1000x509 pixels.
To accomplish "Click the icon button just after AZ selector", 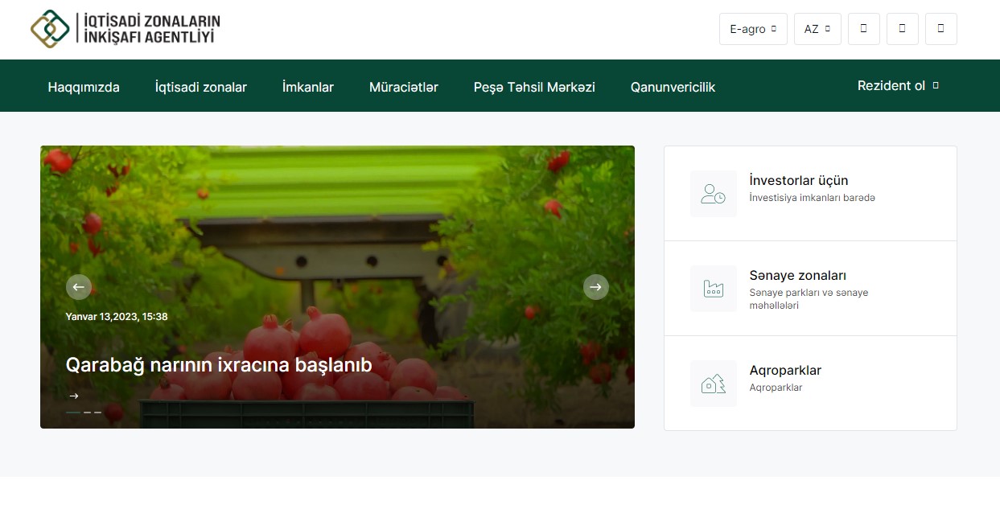I will (x=864, y=29).
